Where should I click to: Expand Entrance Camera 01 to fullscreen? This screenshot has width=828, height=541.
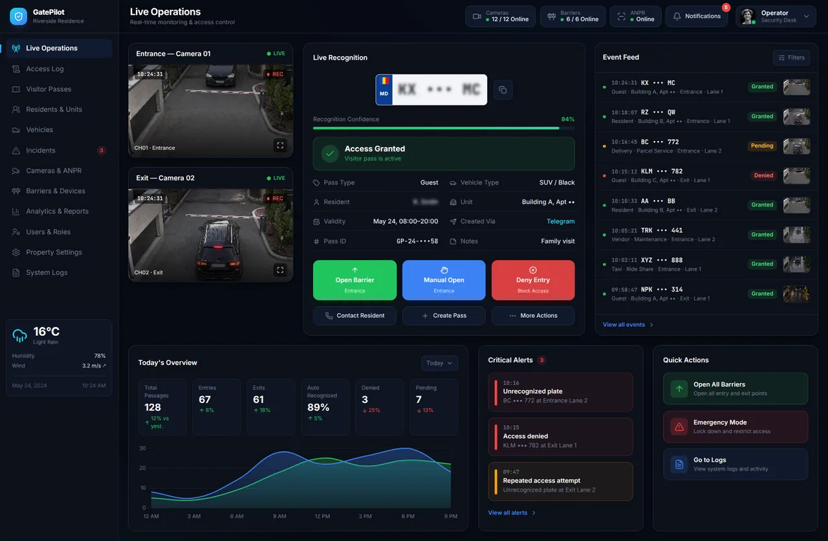click(280, 146)
